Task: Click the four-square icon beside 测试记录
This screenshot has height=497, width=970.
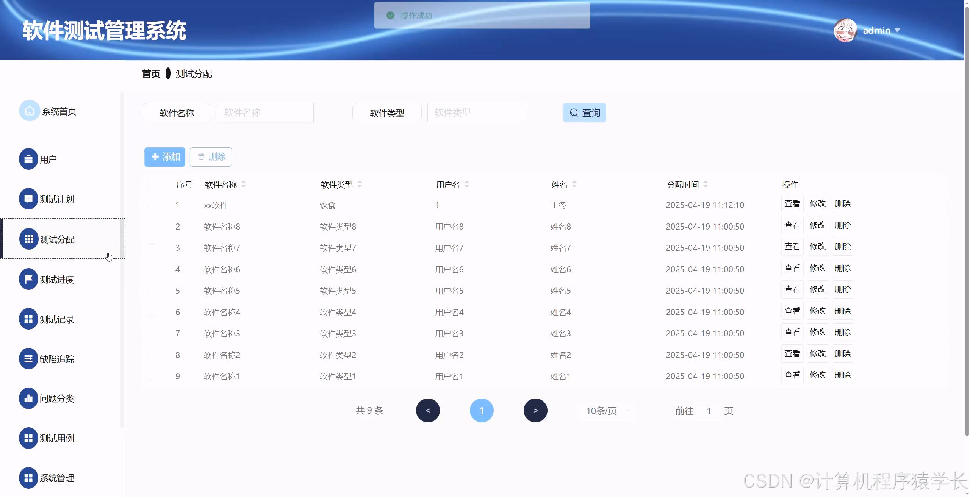Action: pos(28,319)
